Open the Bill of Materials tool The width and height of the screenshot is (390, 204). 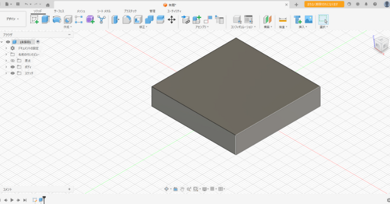pyautogui.click(x=220, y=20)
